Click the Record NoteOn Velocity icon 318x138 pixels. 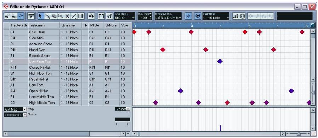pos(264,16)
